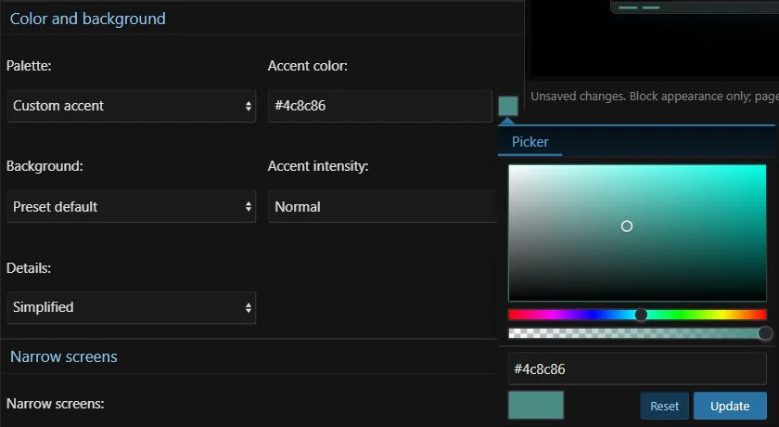
Task: Click the circular color selector handle
Action: click(x=627, y=226)
